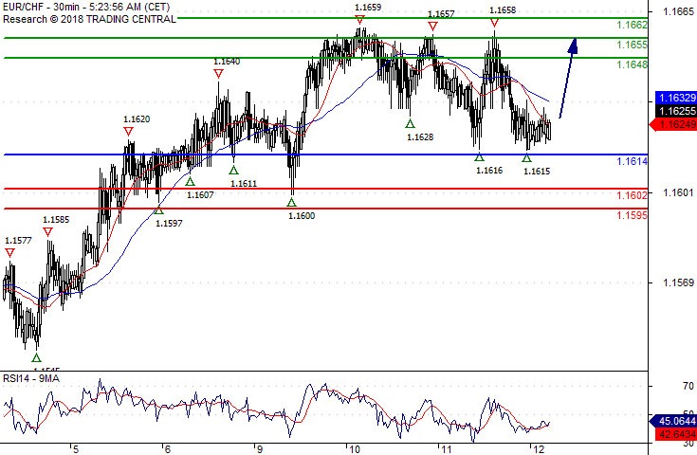Screen dimensions: 697x455
Task: Click the 1.1577 swing high value
Action: tap(18, 241)
